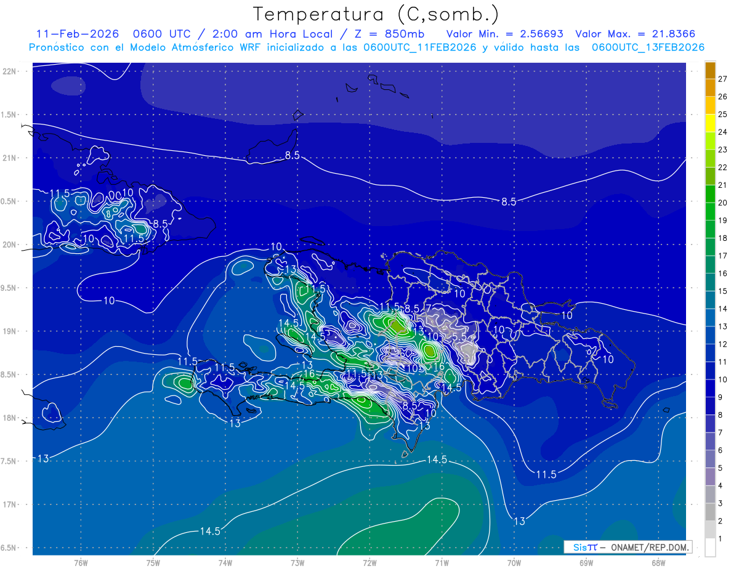Click the color legend value "14"
739x571 pixels.
point(723,309)
